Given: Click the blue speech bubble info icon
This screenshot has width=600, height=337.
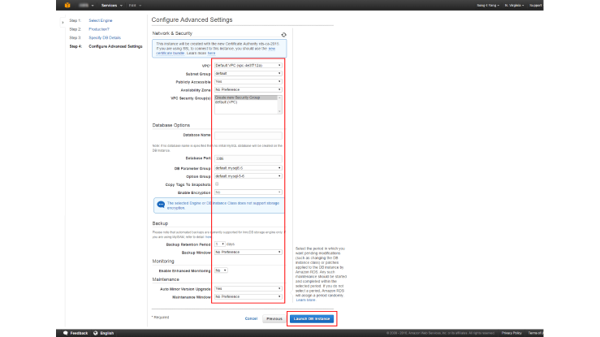Looking at the screenshot, I should pos(160,205).
